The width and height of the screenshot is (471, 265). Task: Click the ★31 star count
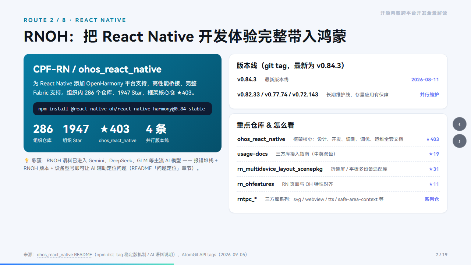(x=434, y=169)
